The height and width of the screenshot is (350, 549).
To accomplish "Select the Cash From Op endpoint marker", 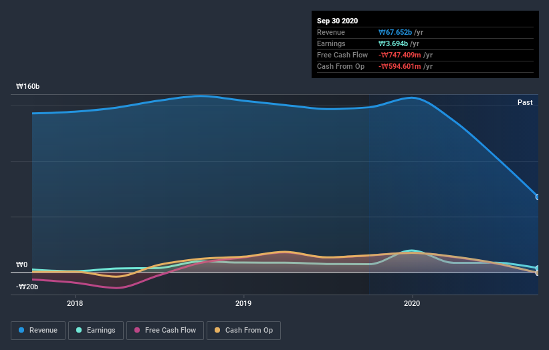I will (x=538, y=273).
